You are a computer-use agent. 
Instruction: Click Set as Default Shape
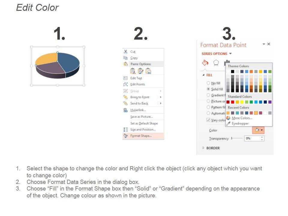144,123
